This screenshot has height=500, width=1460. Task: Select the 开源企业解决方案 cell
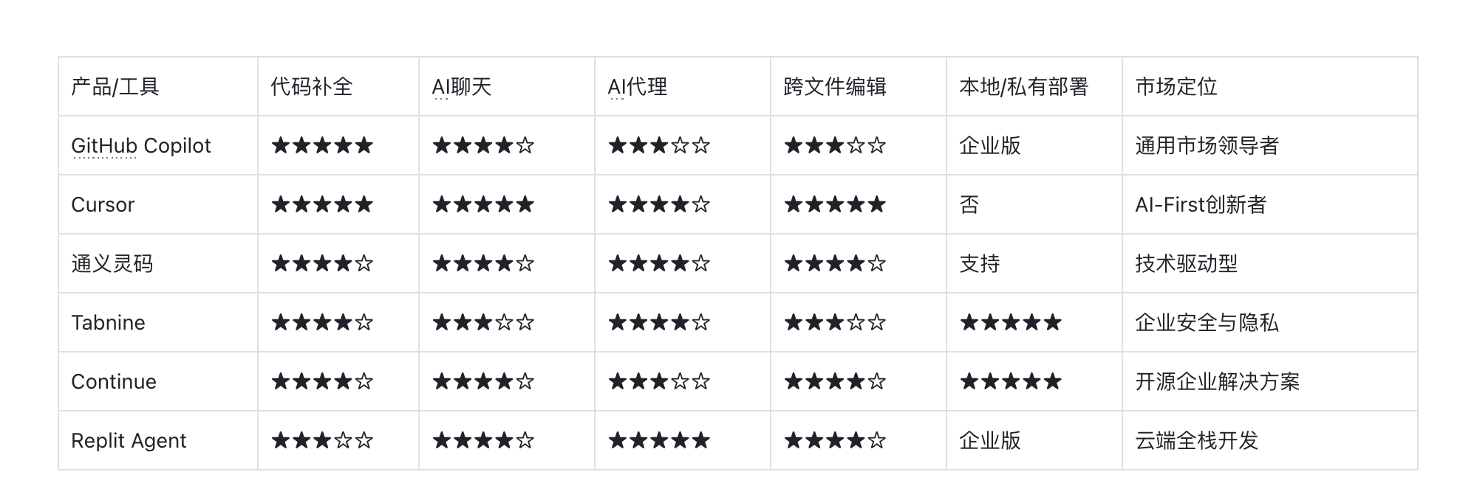pyautogui.click(x=1217, y=382)
